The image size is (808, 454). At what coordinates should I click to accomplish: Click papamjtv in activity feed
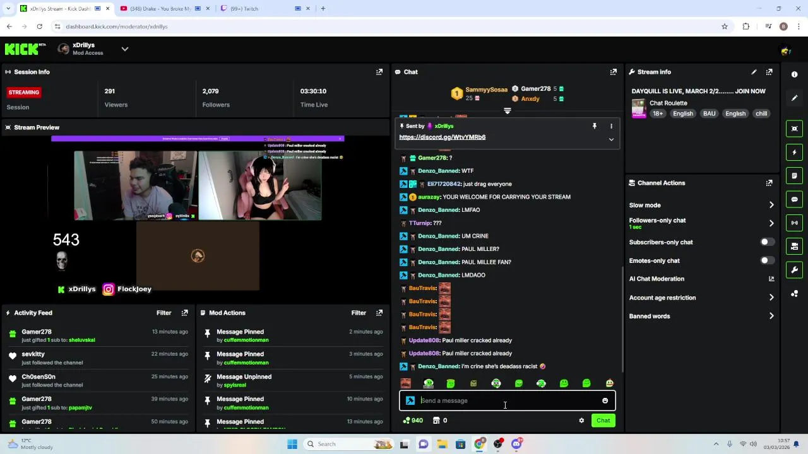80,407
